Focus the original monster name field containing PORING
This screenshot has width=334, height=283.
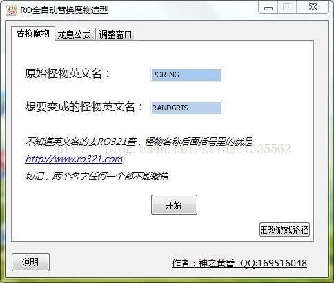coord(186,75)
